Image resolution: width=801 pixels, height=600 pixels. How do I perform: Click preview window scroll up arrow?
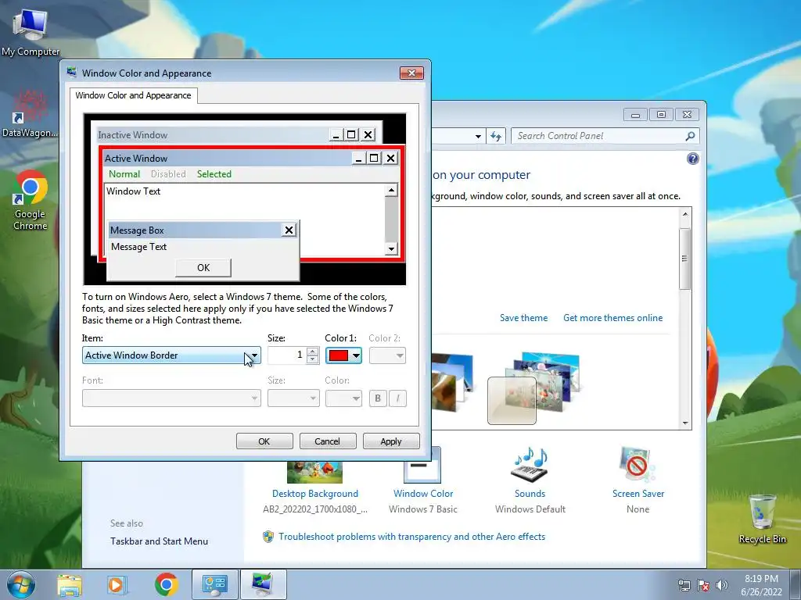coord(391,191)
